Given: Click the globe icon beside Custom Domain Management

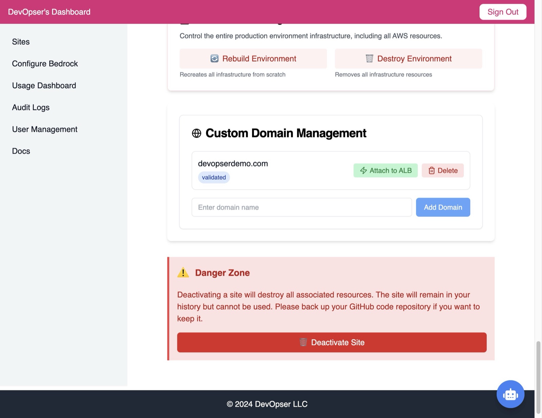Looking at the screenshot, I should click(196, 133).
